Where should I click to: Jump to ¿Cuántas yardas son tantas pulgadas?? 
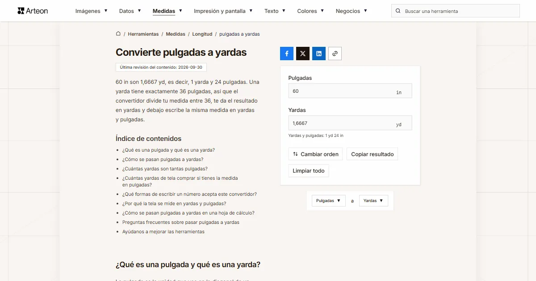(165, 169)
